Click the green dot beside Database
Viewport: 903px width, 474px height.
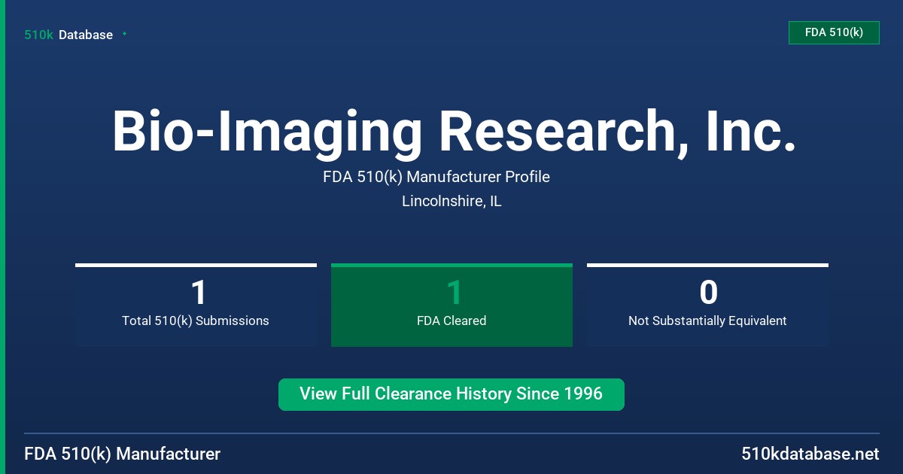[124, 34]
